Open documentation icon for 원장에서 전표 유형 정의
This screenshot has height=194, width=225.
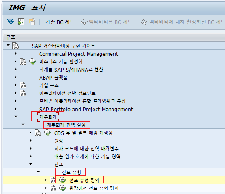pos(53,188)
